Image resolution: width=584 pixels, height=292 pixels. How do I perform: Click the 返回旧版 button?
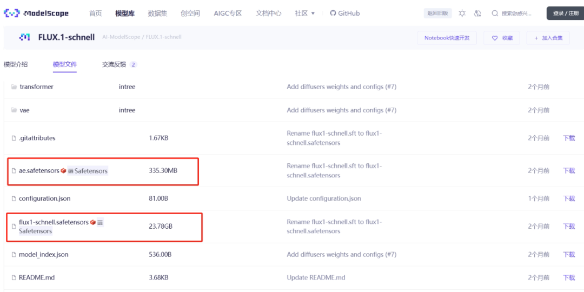(437, 14)
